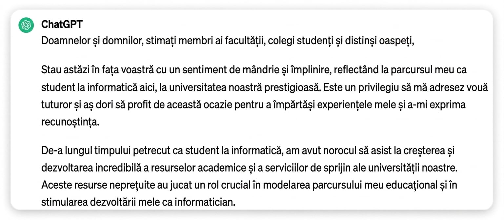Click the paragraph beginning 'De-a lungul timpului'
Image resolution: width=504 pixels, height=220 pixels.
point(250,176)
